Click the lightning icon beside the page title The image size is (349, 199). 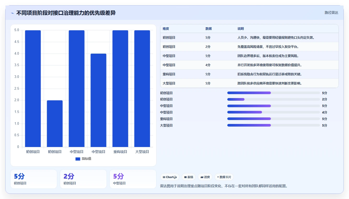12,13
